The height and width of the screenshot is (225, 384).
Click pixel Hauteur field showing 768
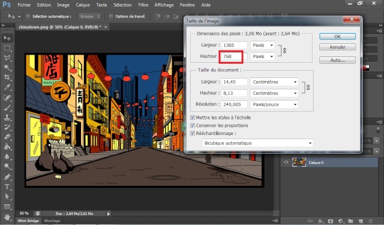click(x=234, y=56)
